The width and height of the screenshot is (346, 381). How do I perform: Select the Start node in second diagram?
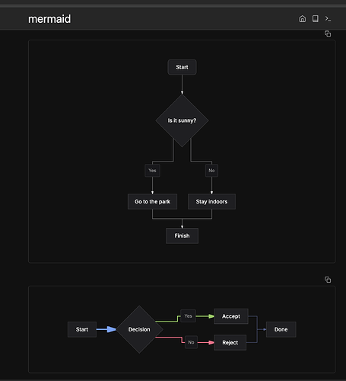click(82, 329)
